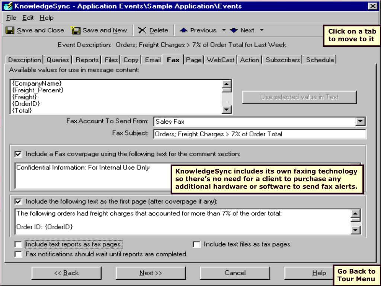Click the Next down arrow icon
The width and height of the screenshot is (381, 286).
pyautogui.click(x=234, y=31)
